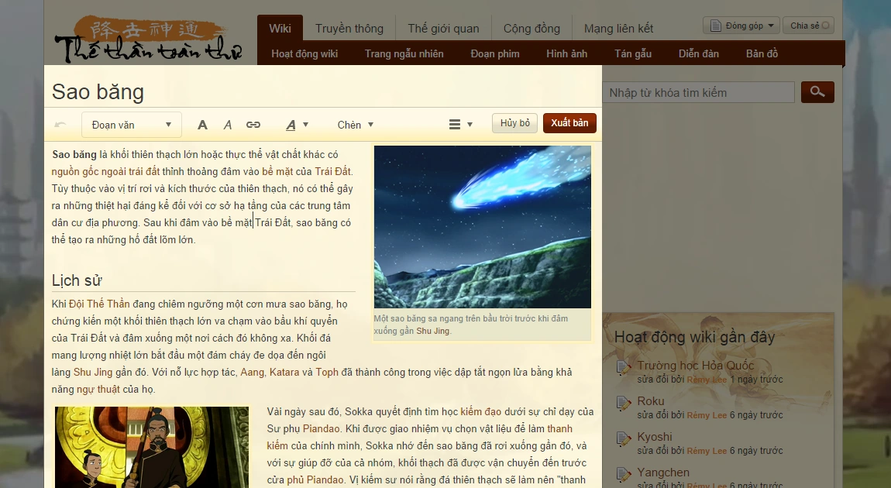891x488 pixels.
Task: Expand the Đoạn văn paragraph format dropdown
Action: pos(131,125)
